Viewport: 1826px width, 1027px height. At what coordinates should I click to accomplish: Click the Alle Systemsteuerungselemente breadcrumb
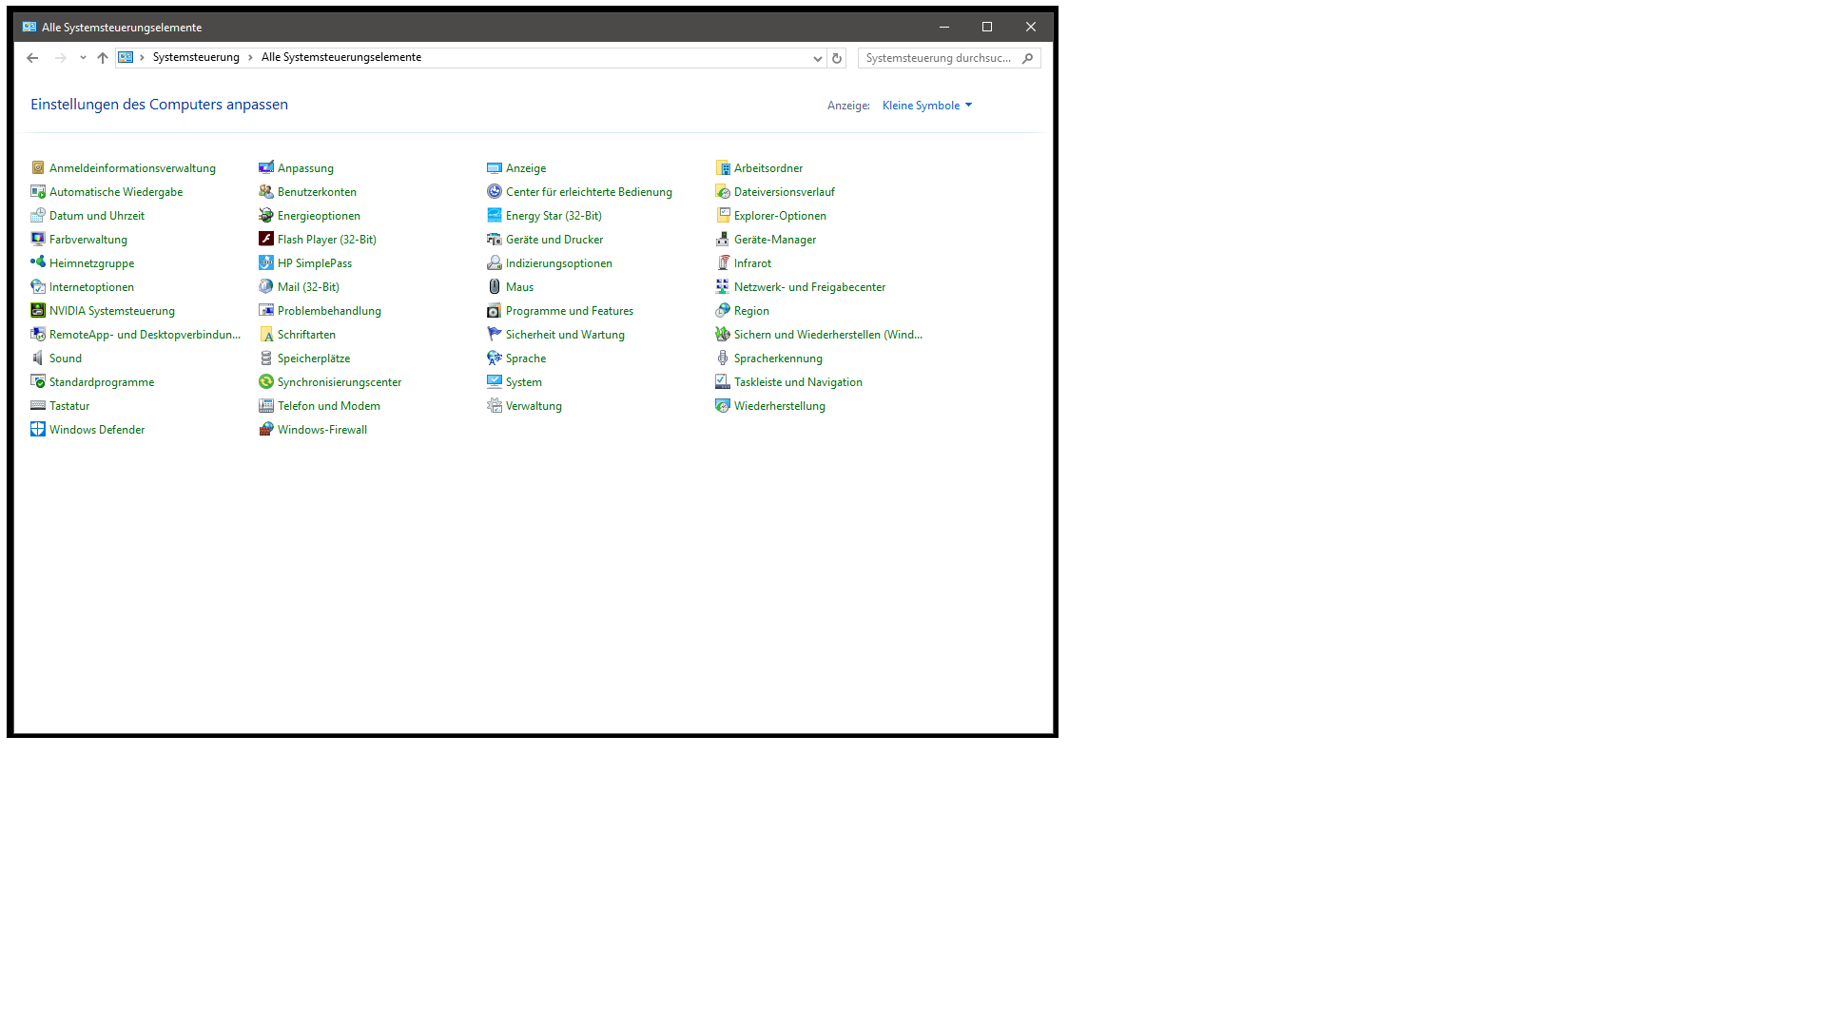pyautogui.click(x=340, y=57)
